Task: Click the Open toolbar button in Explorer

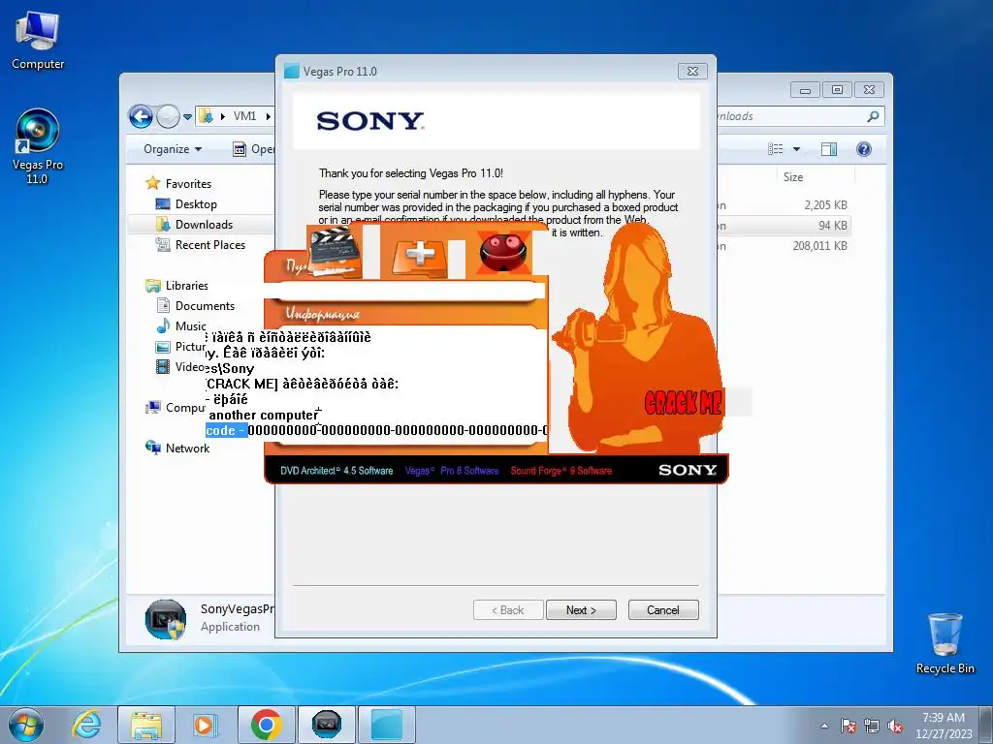Action: click(x=253, y=149)
